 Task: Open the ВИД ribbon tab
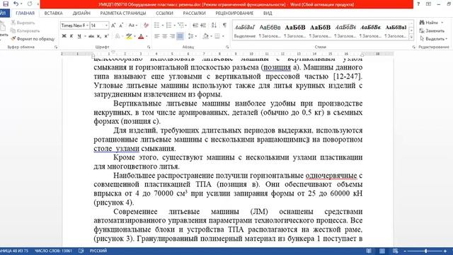pyautogui.click(x=268, y=13)
